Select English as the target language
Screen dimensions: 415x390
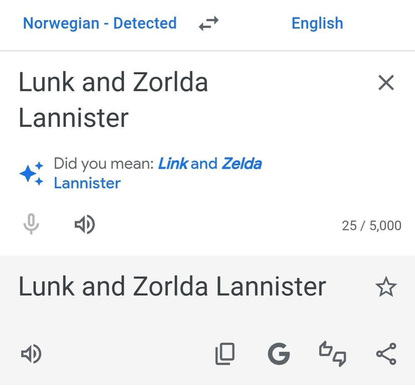(317, 23)
